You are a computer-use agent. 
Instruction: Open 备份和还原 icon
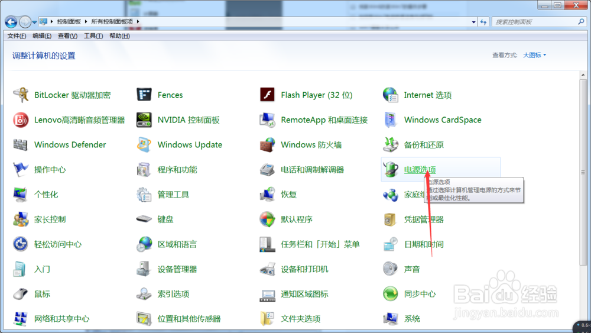pyautogui.click(x=391, y=145)
